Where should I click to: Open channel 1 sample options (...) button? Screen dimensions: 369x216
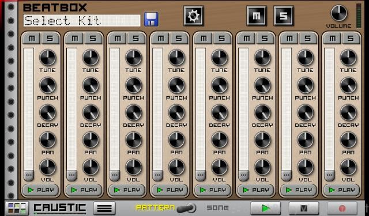pyautogui.click(x=29, y=175)
